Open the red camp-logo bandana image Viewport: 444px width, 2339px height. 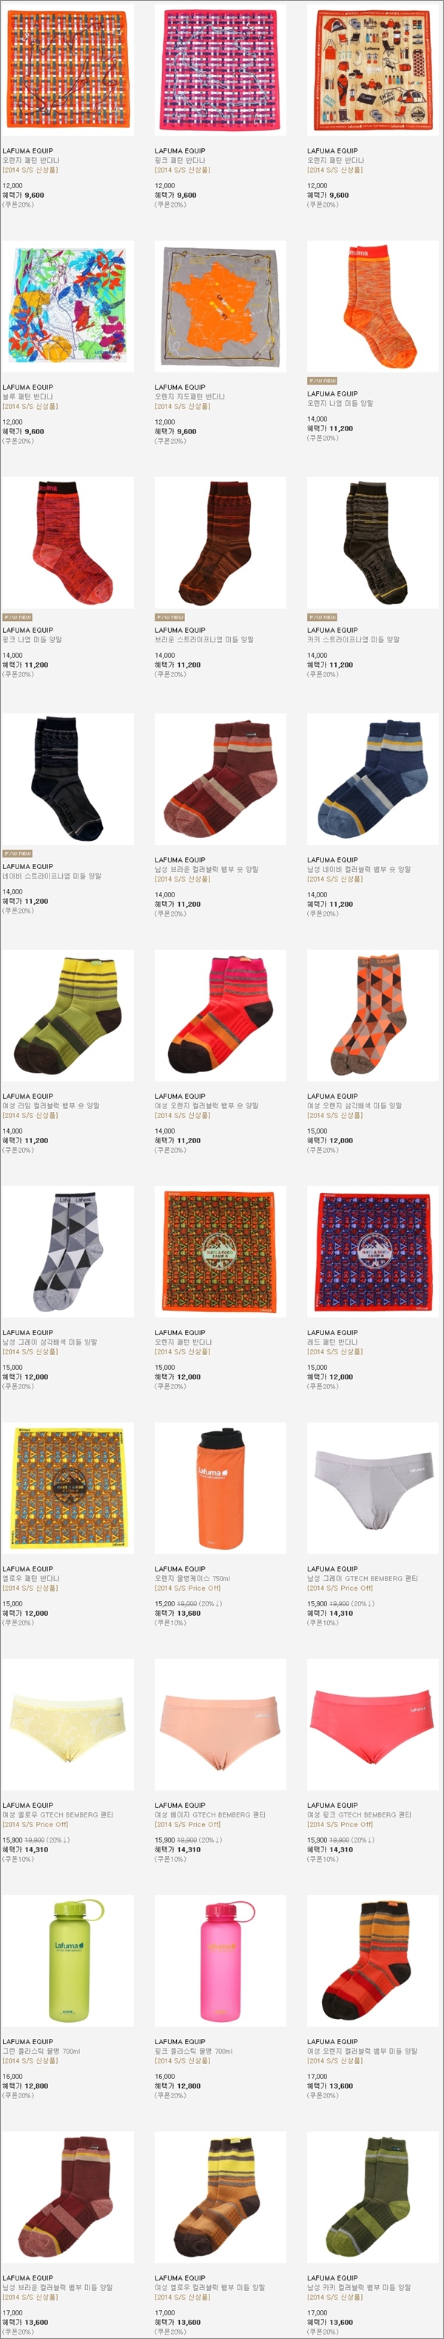[x=372, y=1252]
